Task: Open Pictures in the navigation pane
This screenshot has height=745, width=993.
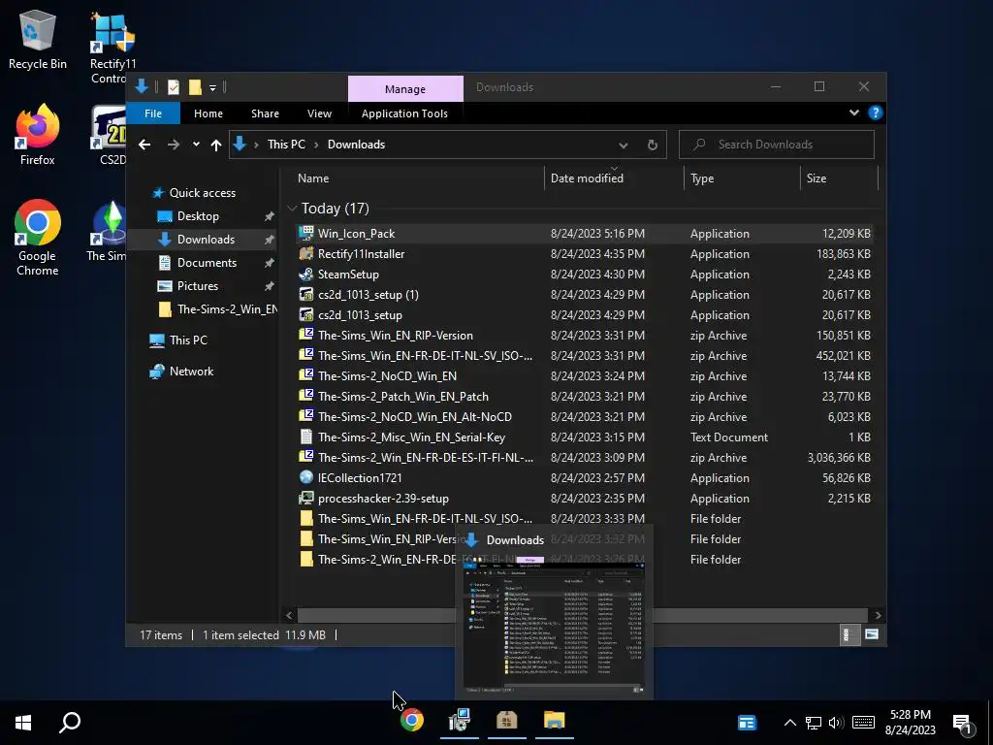Action: (198, 286)
